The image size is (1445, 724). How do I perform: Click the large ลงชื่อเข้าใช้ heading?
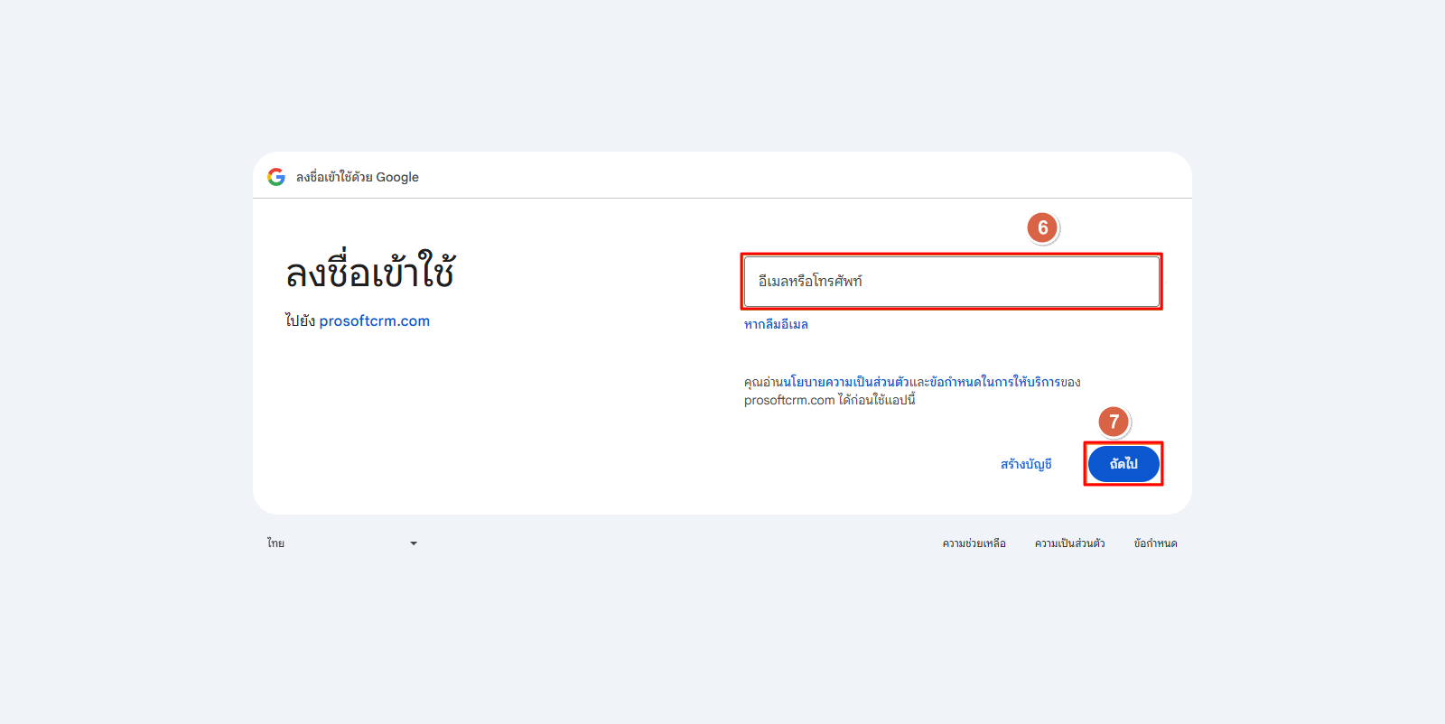pyautogui.click(x=370, y=273)
